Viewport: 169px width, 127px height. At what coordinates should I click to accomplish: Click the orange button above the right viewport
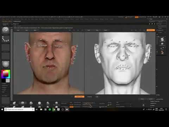click(x=151, y=30)
